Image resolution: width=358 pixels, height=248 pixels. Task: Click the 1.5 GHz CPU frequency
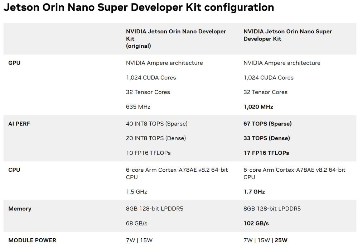136,192
